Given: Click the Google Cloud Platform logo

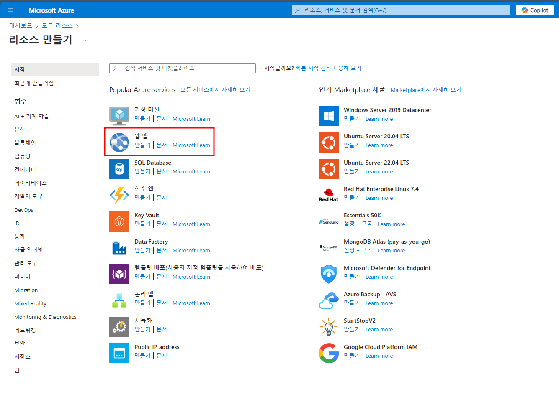Looking at the screenshot, I should tap(329, 353).
